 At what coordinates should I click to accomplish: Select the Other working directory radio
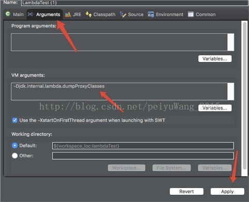[15, 156]
